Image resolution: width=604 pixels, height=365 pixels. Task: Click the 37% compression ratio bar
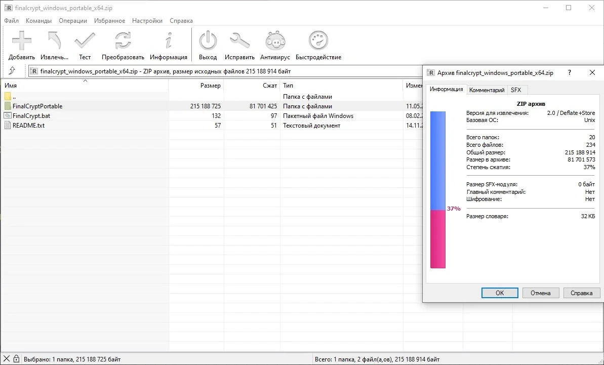[437, 190]
